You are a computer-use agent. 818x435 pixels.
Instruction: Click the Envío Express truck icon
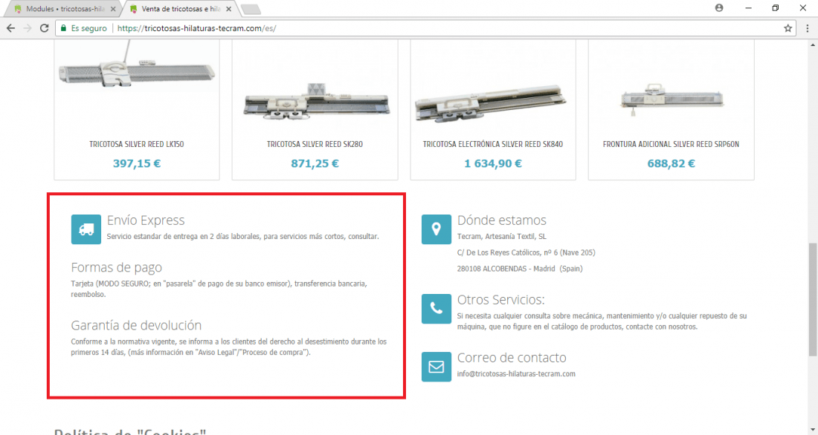[86, 229]
